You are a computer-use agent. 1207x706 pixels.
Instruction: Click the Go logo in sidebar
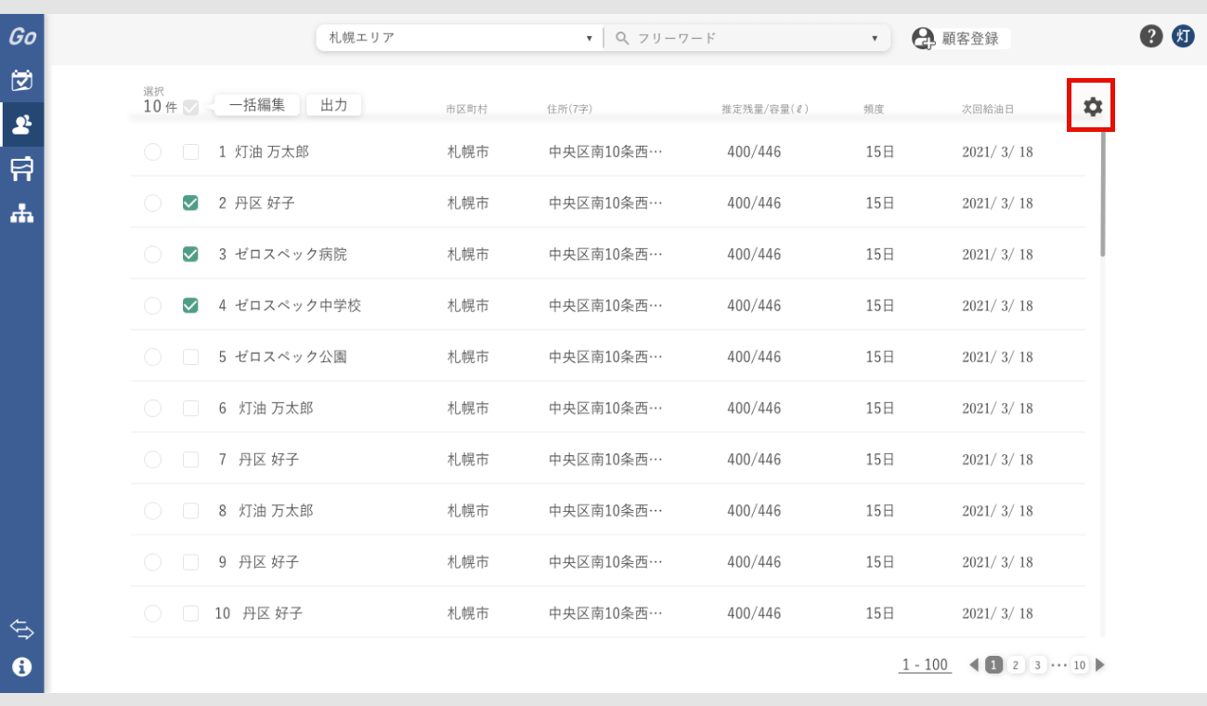click(x=22, y=37)
